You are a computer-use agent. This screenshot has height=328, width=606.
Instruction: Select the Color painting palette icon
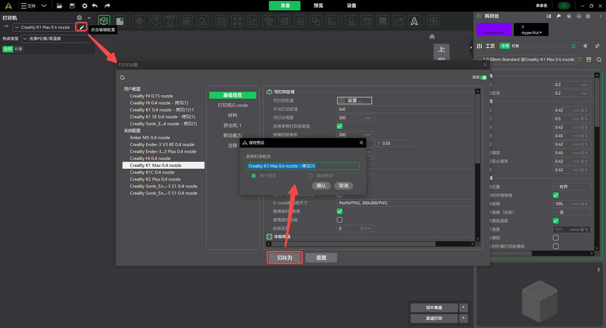399,21
